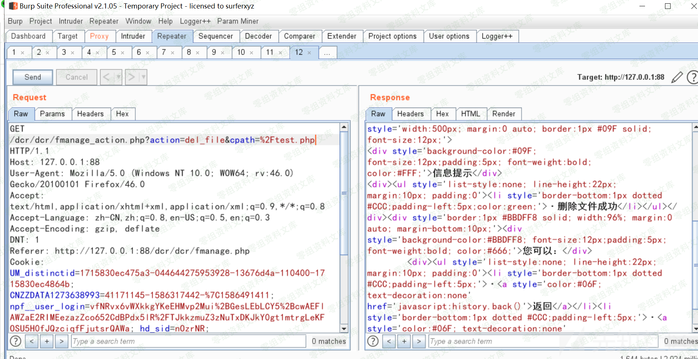Close Repeater tab 5

pos(123,53)
